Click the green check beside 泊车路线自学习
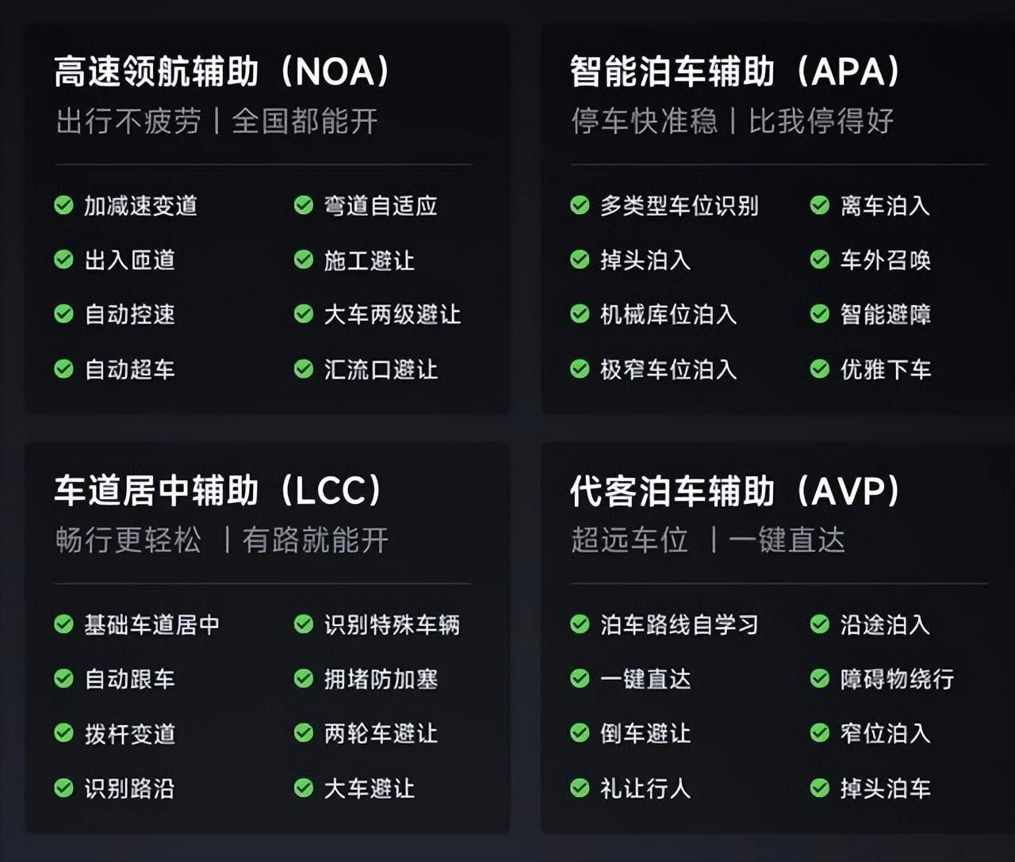The image size is (1015, 862). 580,624
